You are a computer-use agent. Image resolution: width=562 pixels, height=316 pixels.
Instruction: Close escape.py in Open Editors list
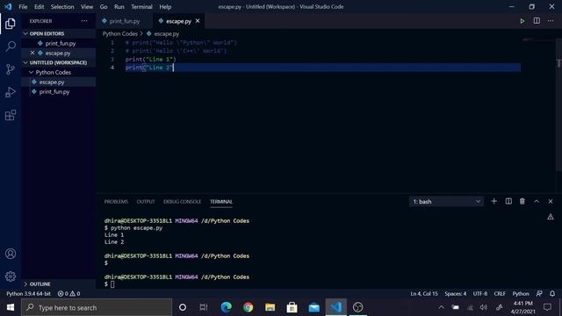(x=32, y=53)
